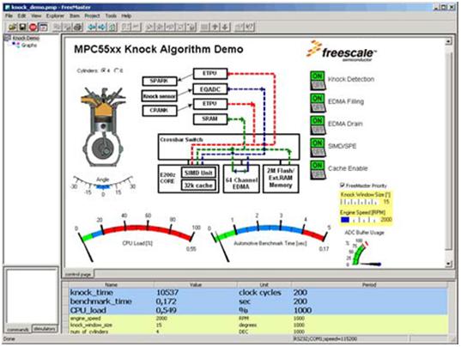Select the Graphs item in project tree
Viewport: 461px width, 347px height.
(29, 45)
